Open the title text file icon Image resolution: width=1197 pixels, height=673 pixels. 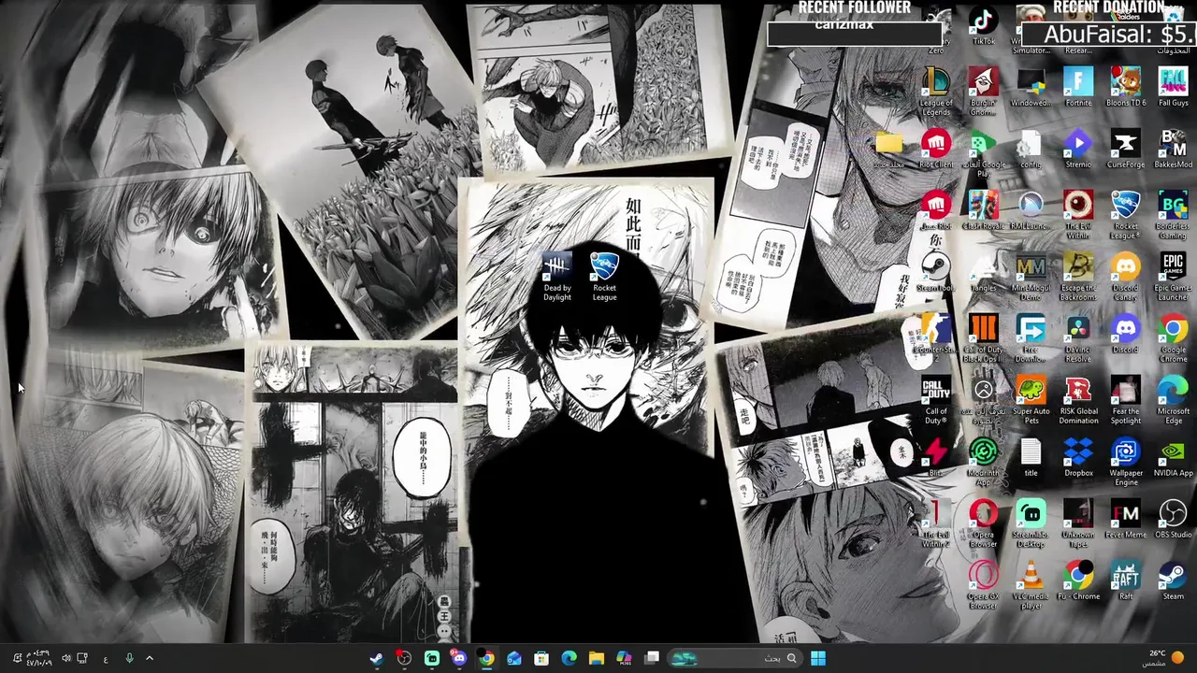coord(1031,458)
